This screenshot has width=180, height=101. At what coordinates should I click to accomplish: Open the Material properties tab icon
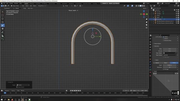tap(150, 72)
